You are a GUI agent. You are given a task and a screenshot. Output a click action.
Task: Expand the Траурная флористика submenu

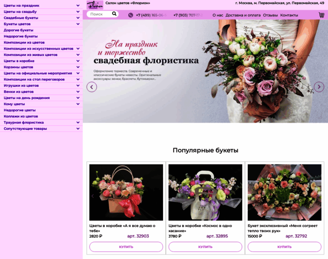(78, 123)
